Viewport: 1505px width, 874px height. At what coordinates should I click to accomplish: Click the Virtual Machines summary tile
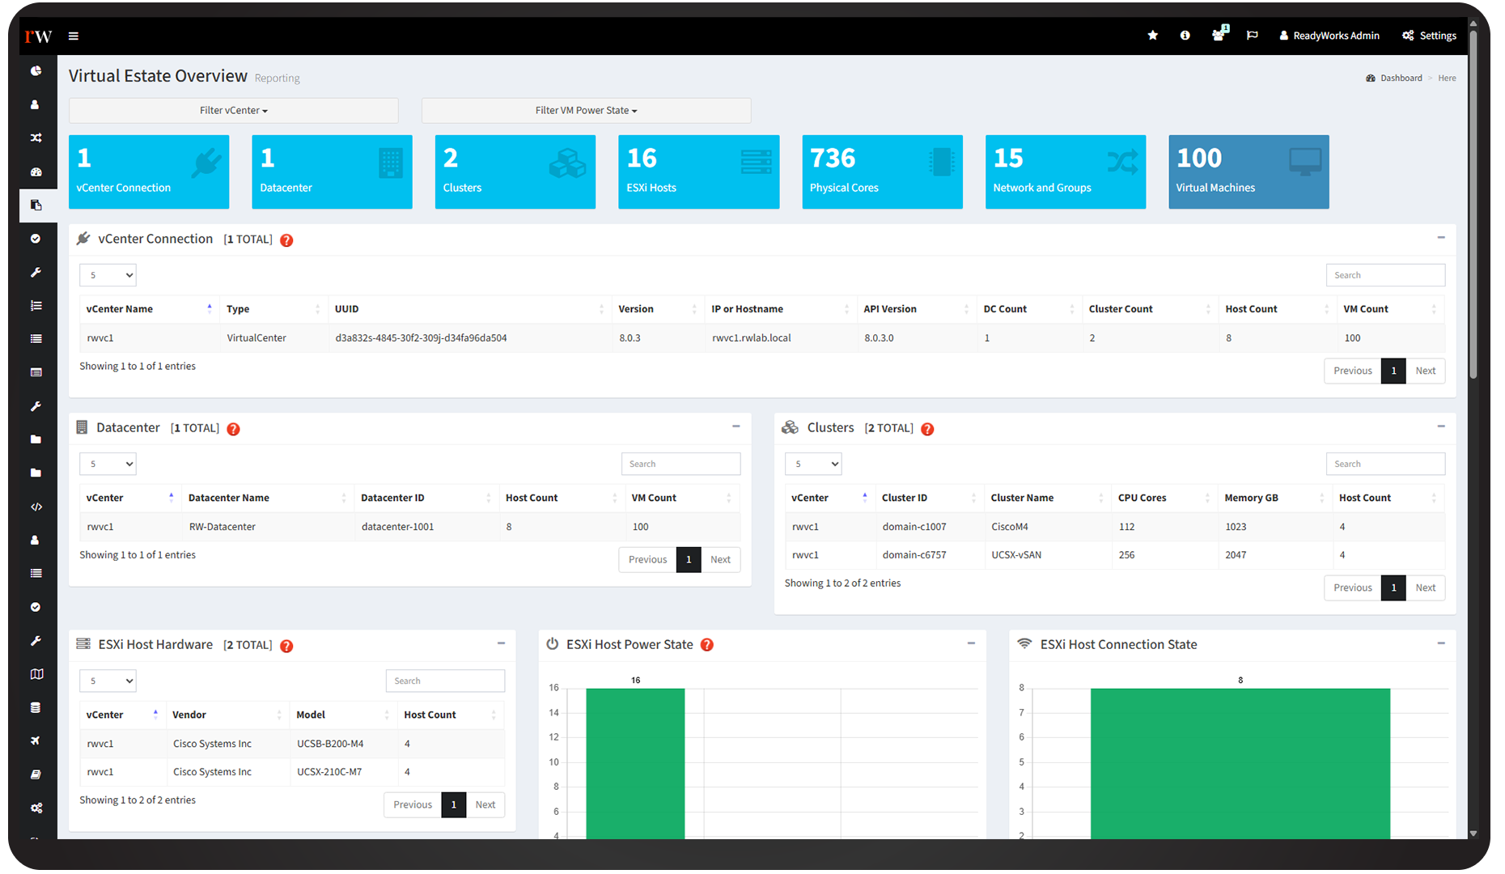click(1248, 172)
